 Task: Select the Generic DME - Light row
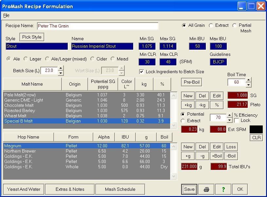[86, 100]
